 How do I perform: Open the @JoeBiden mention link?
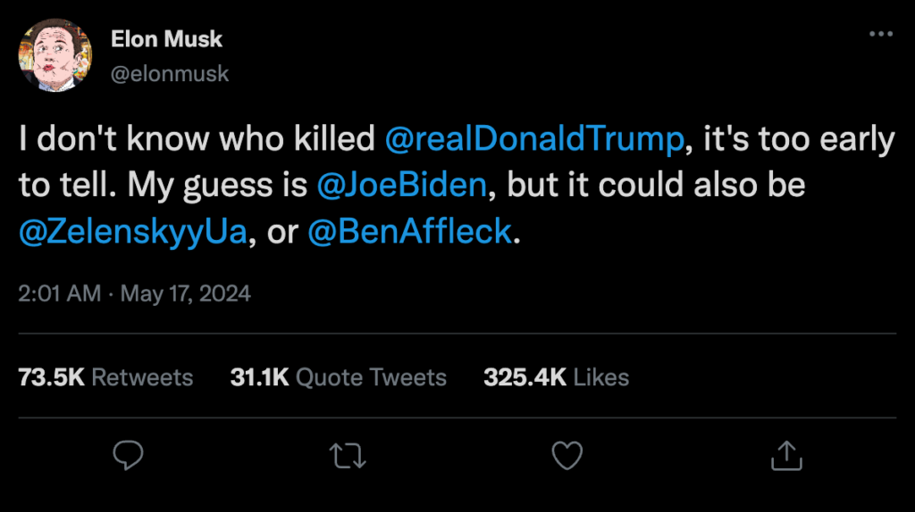(x=401, y=186)
